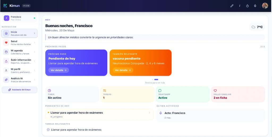Click the Salud familiar heart icon
Image resolution: width=272 pixels, height=137 pixels.
point(215,91)
